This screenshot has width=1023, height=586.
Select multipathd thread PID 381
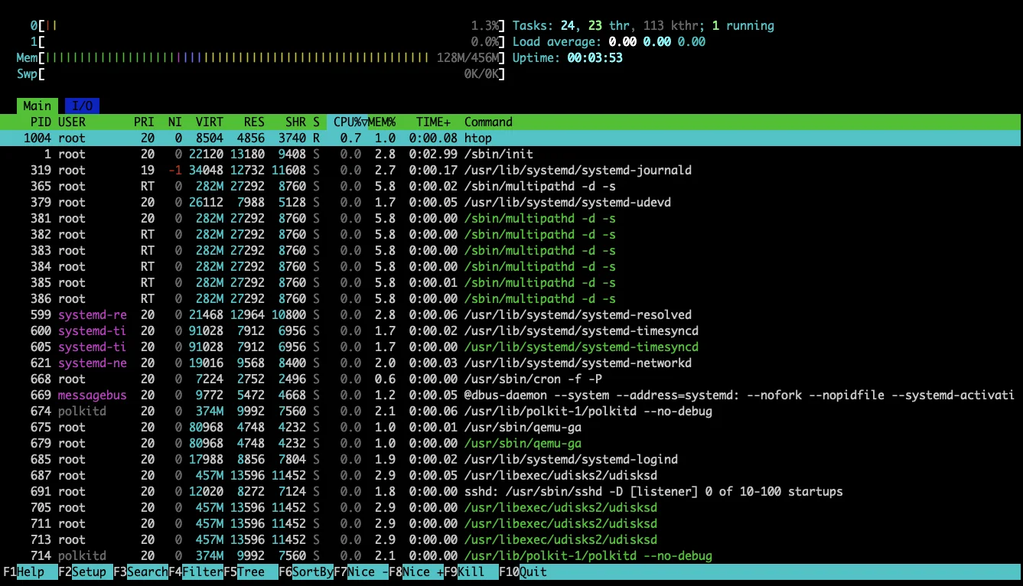pos(511,219)
